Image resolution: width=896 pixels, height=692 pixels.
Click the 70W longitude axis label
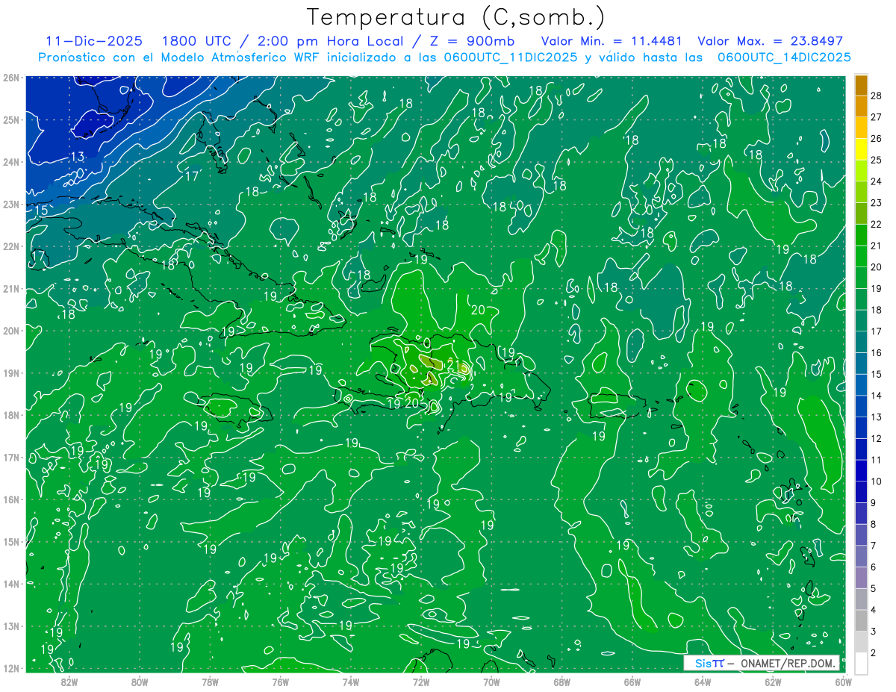point(491,682)
